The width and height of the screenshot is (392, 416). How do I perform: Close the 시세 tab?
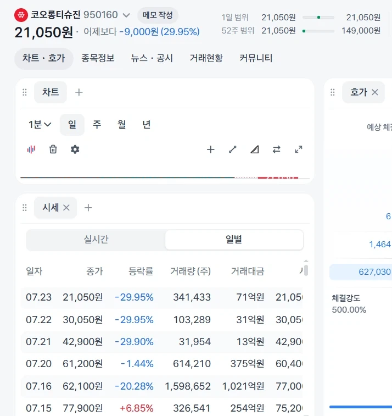[66, 208]
